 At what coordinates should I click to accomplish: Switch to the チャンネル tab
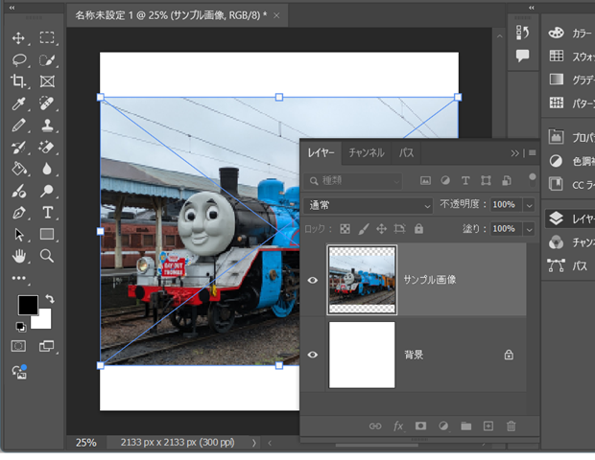pyautogui.click(x=367, y=153)
